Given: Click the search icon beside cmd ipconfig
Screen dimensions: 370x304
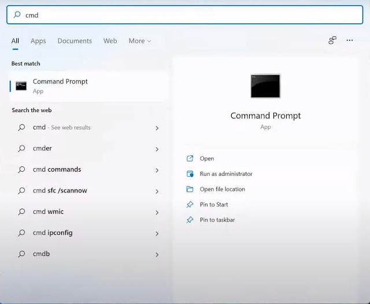Looking at the screenshot, I should 21,233.
